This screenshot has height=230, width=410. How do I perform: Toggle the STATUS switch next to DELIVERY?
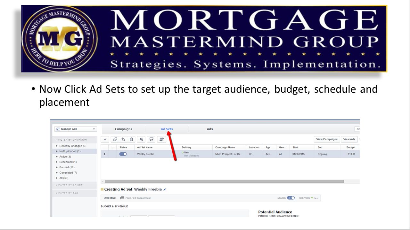[x=291, y=198]
